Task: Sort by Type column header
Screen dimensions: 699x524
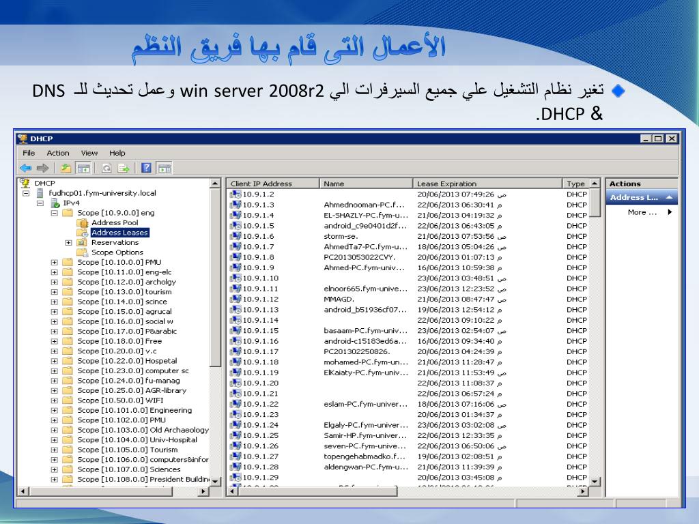Action: point(575,184)
